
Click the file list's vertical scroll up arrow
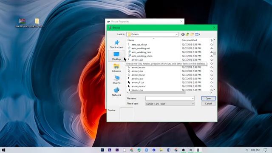214,40
